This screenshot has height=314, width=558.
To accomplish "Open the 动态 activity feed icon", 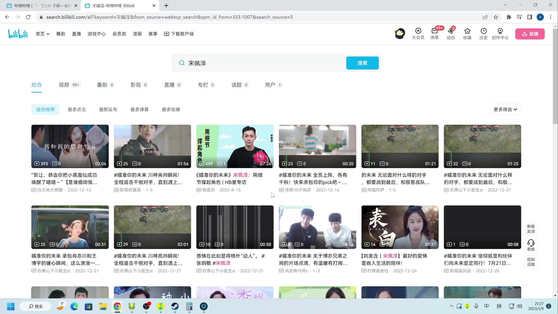I will tap(451, 31).
